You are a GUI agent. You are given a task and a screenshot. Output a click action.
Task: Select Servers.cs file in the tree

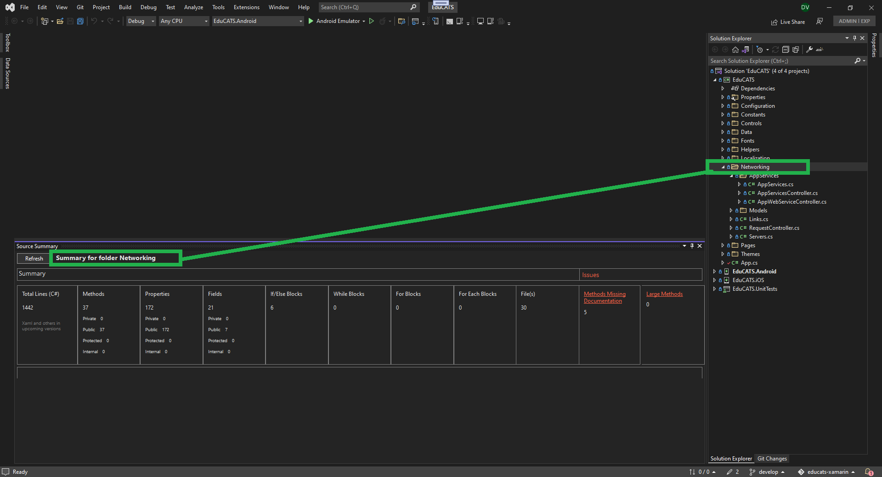pos(761,237)
